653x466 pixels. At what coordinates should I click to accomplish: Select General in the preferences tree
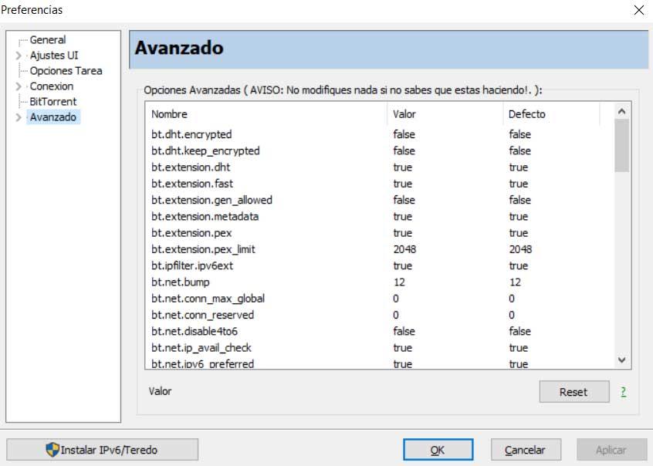point(48,40)
